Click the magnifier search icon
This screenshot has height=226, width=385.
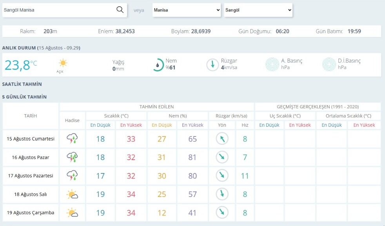tap(120, 10)
